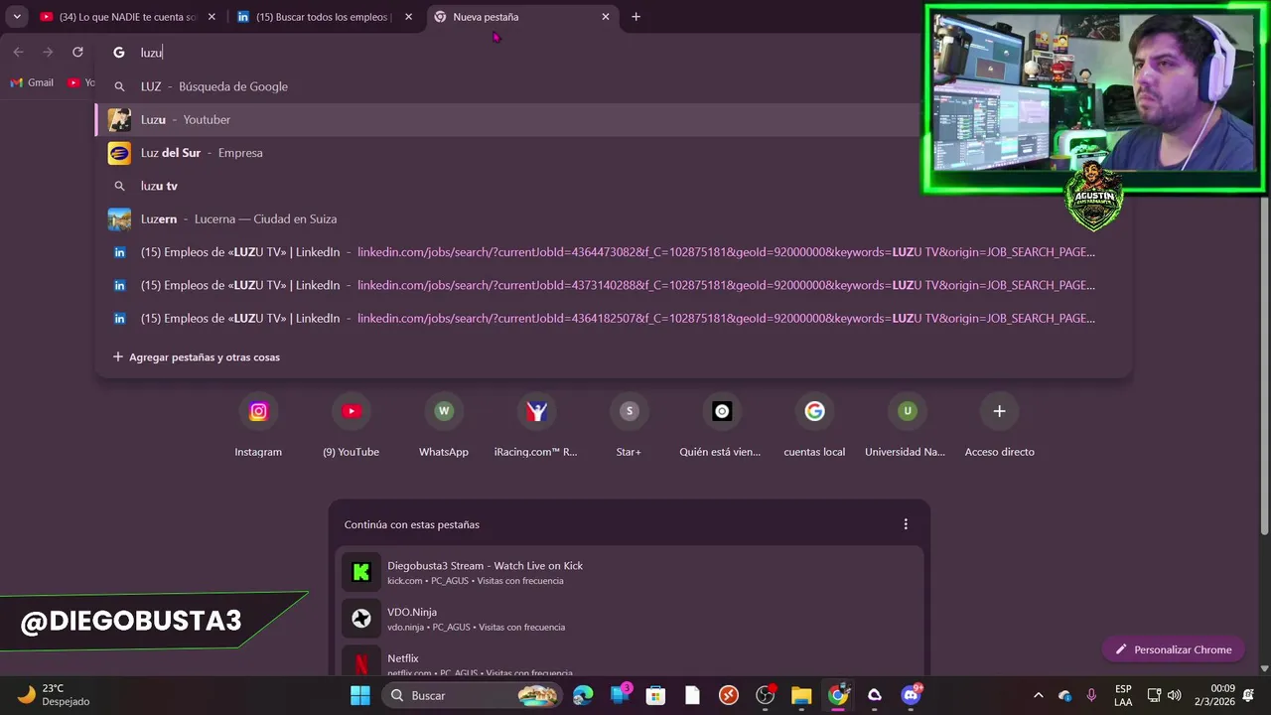The height and width of the screenshot is (715, 1271).
Task: Open the iRacing.com shortcut
Action: [x=536, y=426]
